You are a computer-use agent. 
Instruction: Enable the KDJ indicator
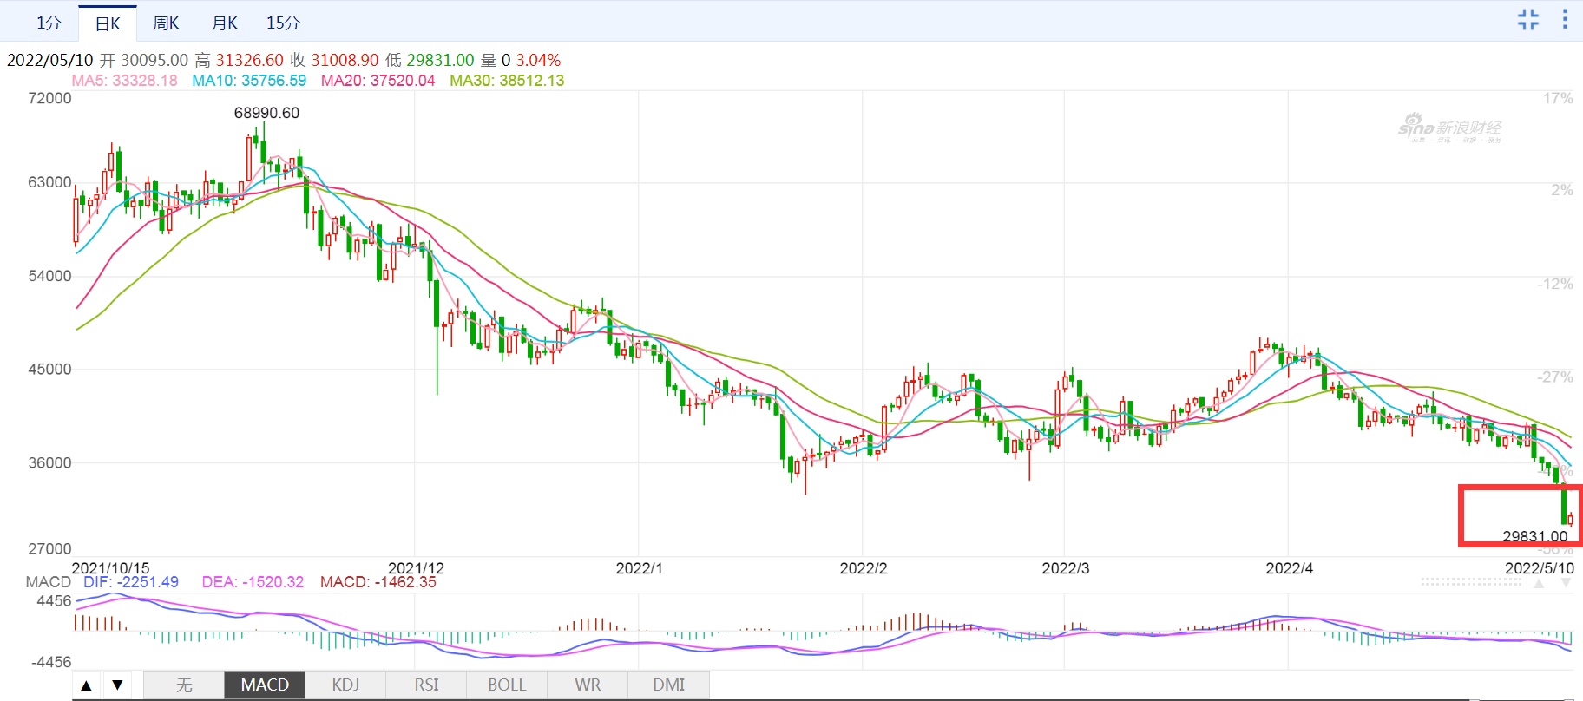point(345,685)
